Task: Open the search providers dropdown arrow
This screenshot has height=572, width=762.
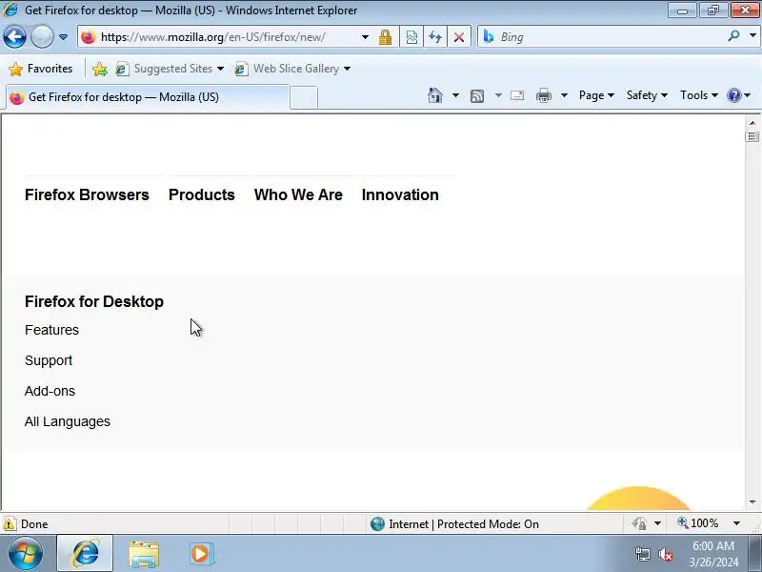Action: tap(752, 35)
